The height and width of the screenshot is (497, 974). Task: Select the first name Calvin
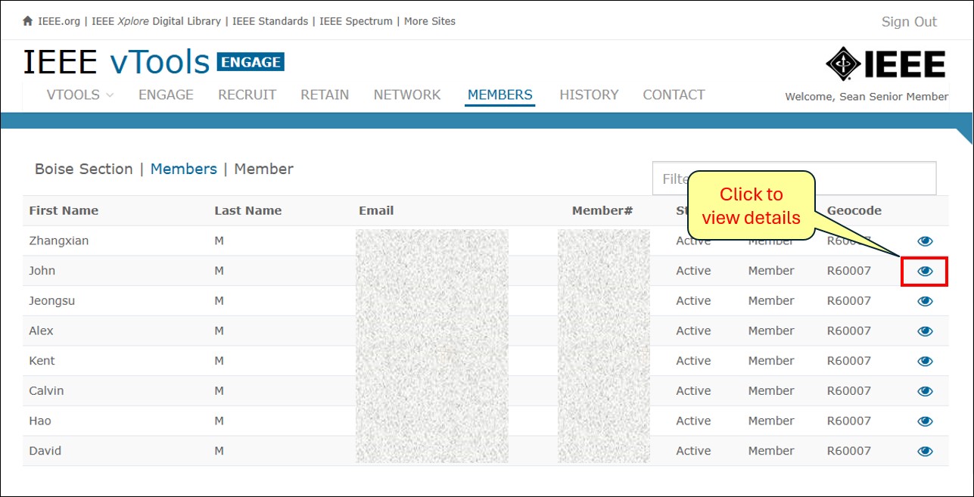point(46,391)
